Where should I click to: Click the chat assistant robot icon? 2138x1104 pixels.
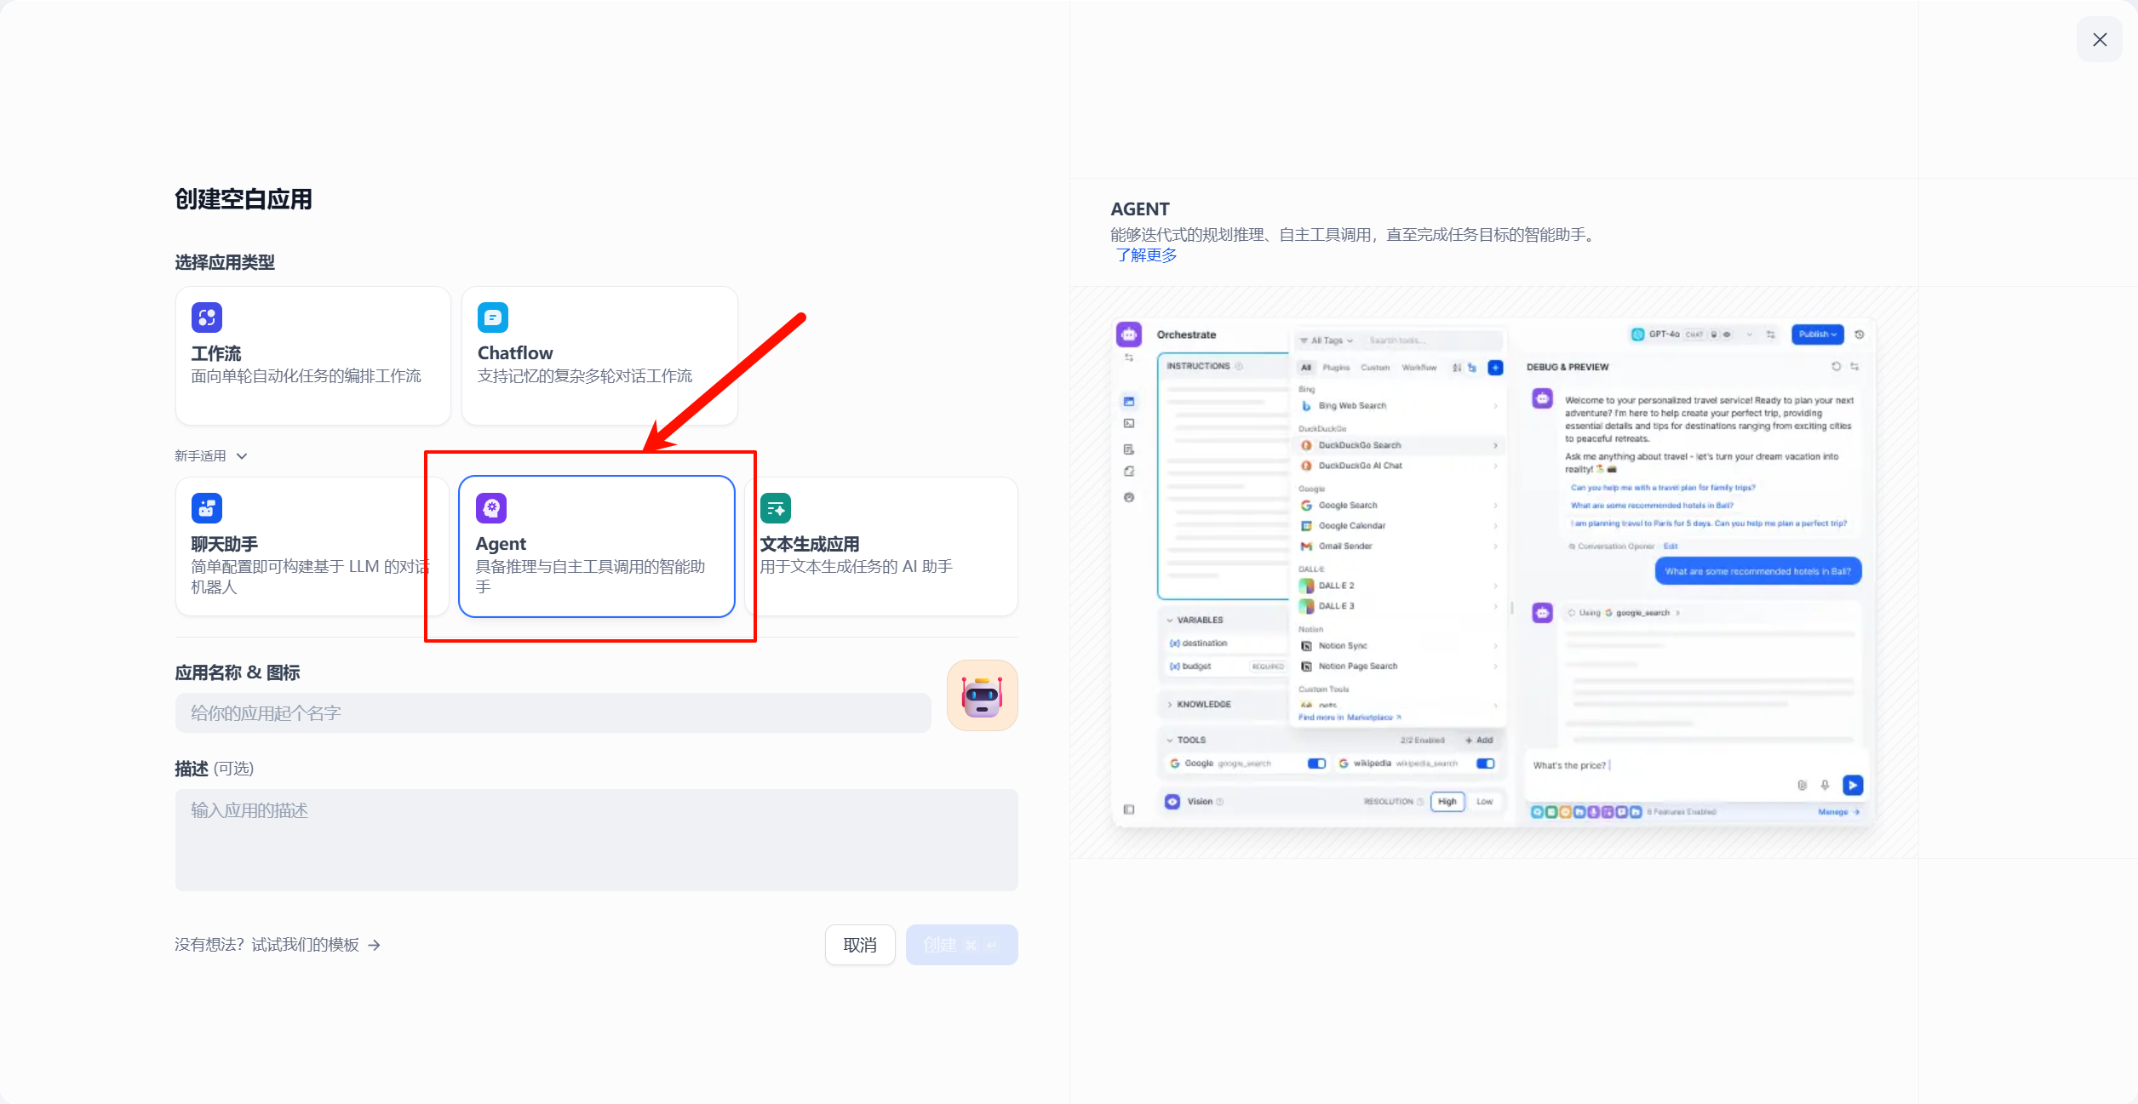point(206,508)
